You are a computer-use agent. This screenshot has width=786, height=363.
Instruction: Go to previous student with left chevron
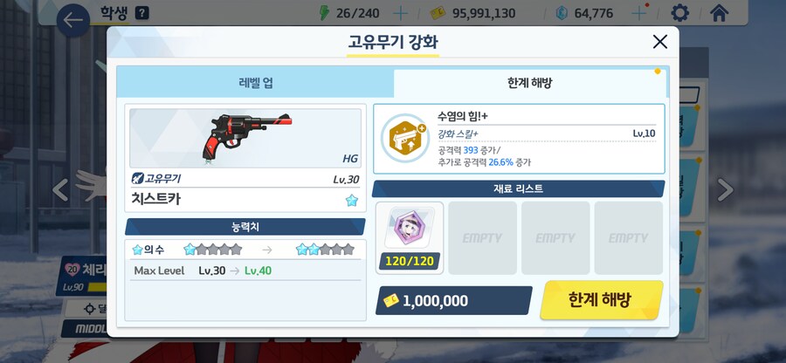(60, 190)
